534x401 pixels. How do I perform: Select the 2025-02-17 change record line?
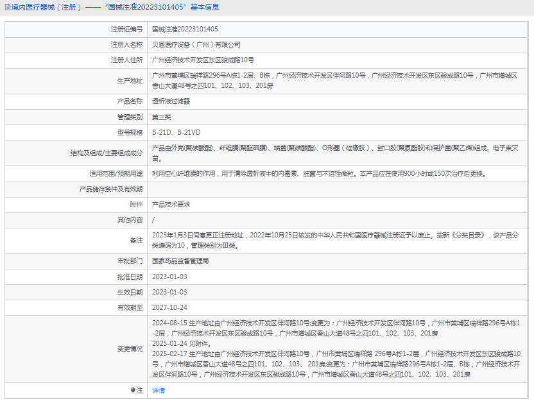tap(336, 364)
